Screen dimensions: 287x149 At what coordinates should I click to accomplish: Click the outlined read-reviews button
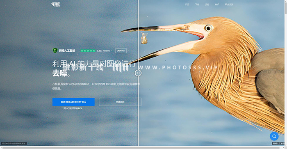tap(121, 50)
